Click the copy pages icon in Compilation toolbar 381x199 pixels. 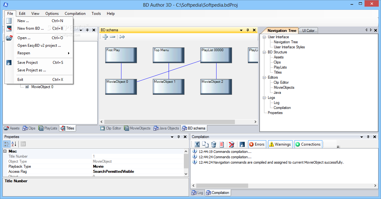(x=205, y=144)
